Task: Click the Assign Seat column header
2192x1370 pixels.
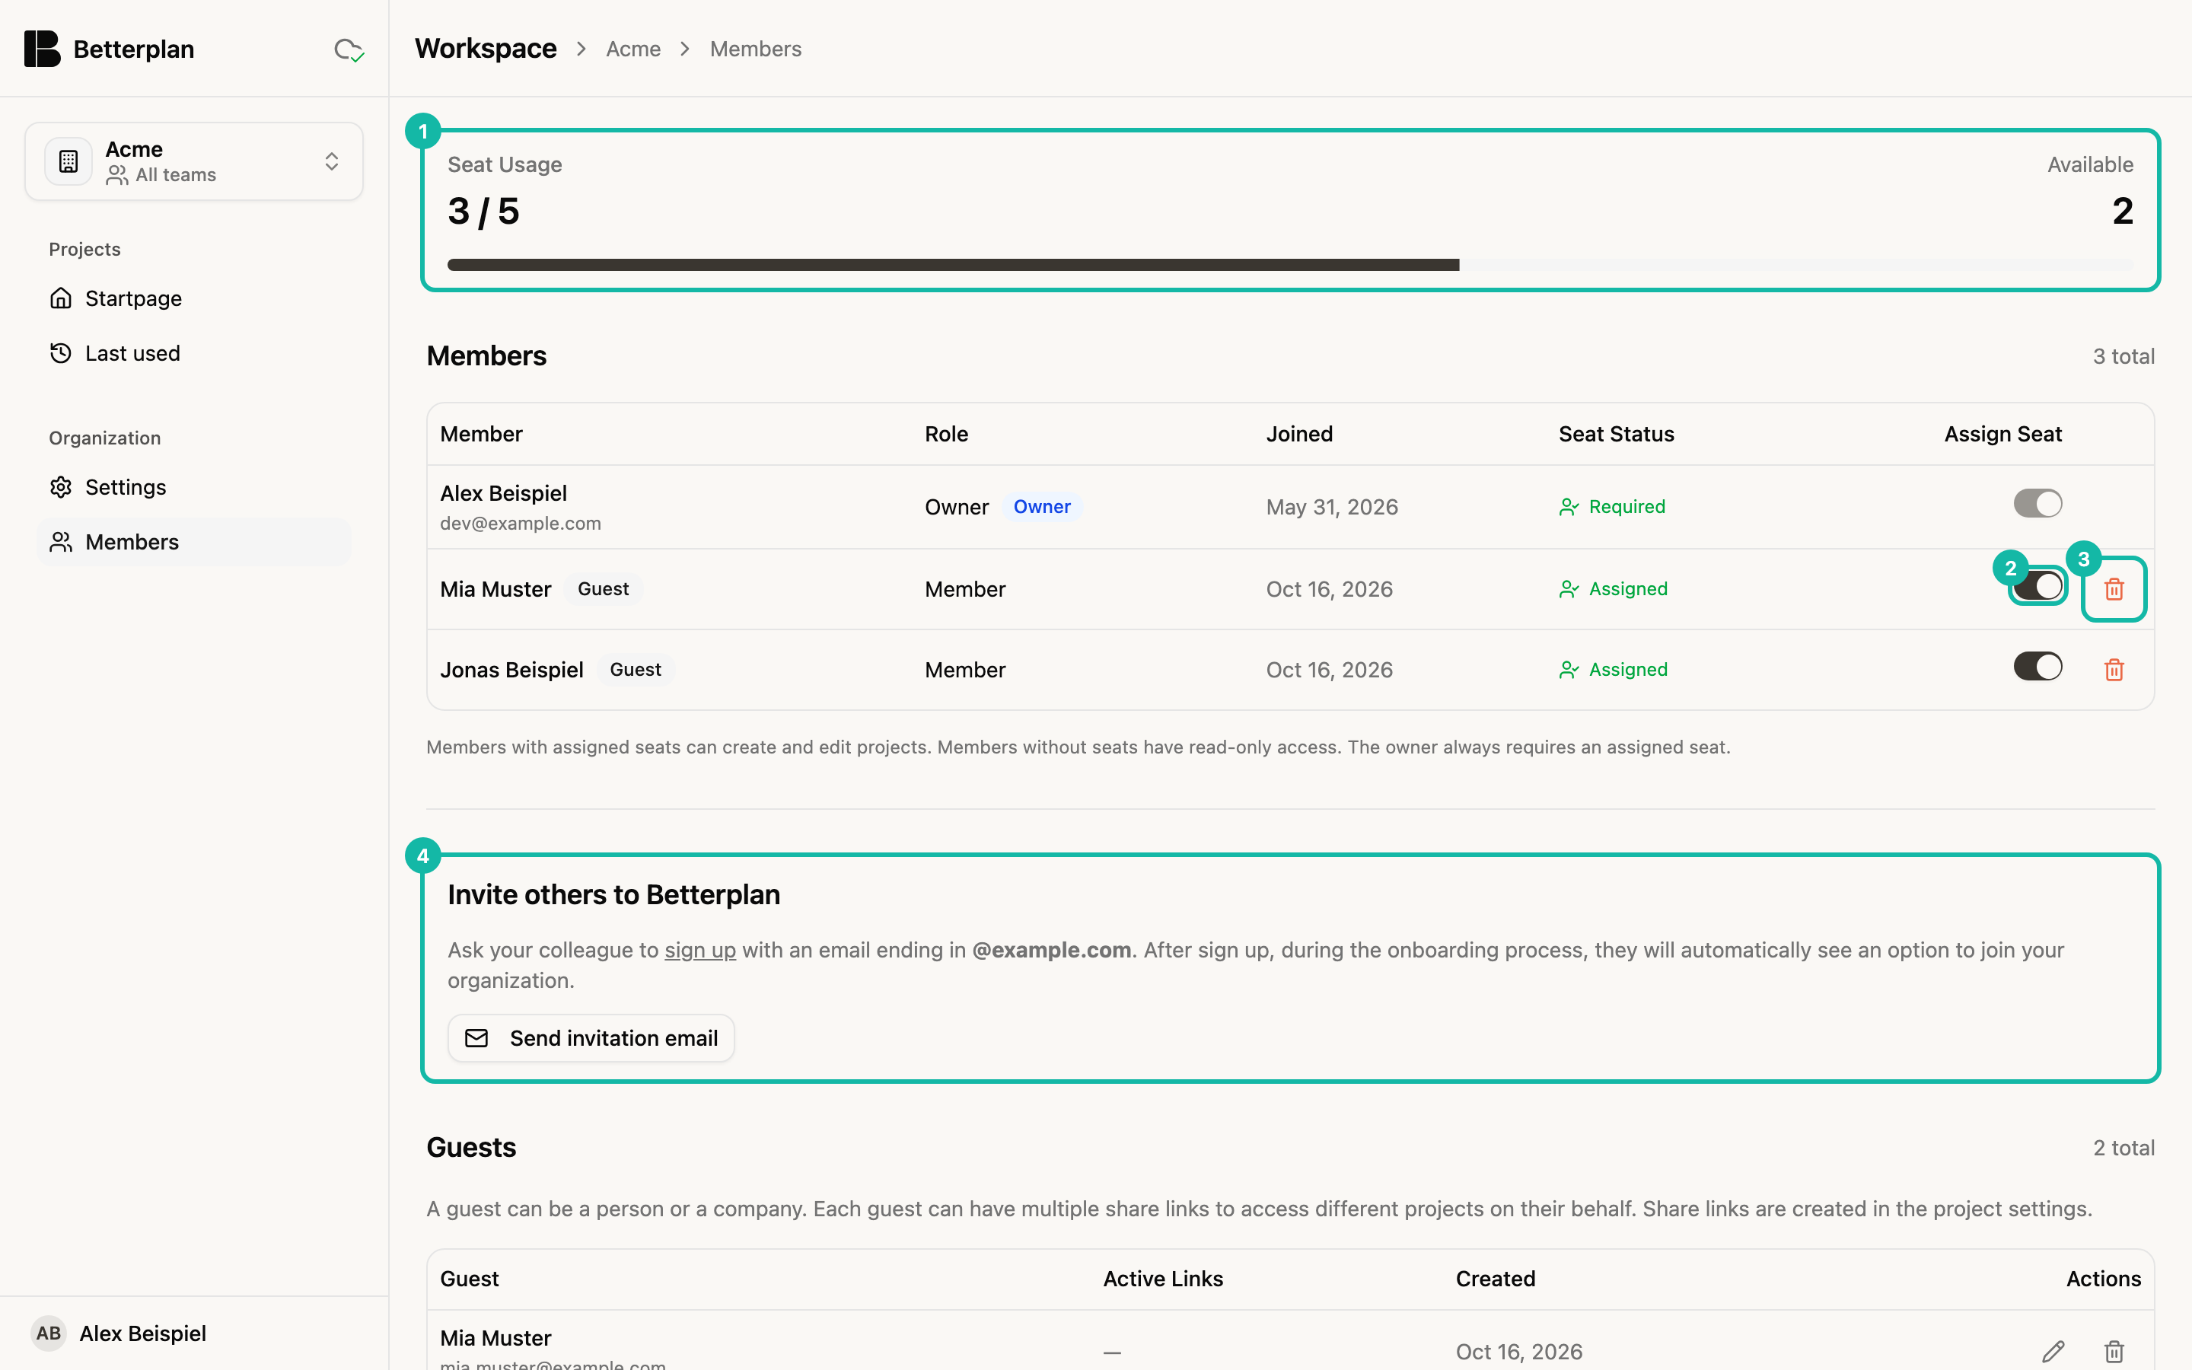Action: [2002, 434]
